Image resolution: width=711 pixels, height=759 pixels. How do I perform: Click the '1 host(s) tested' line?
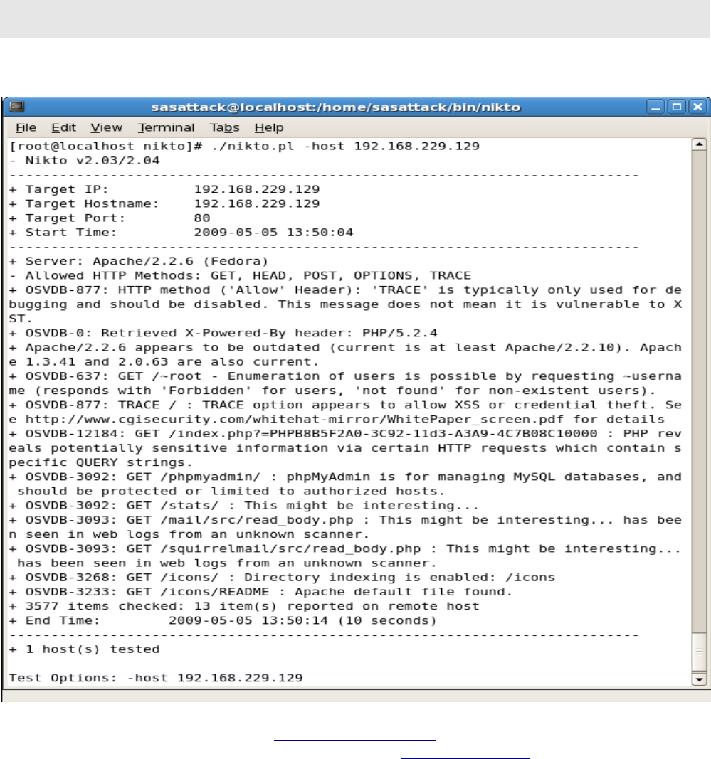[x=84, y=649]
